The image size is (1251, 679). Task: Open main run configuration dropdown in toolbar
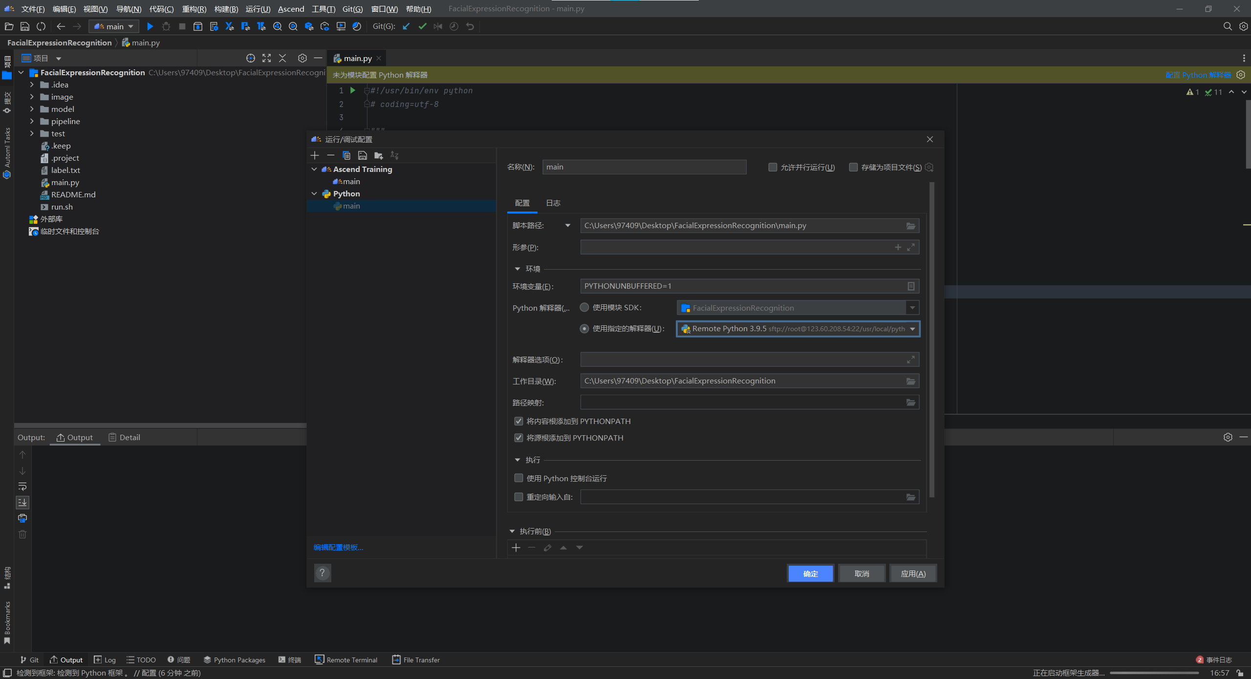coord(114,26)
